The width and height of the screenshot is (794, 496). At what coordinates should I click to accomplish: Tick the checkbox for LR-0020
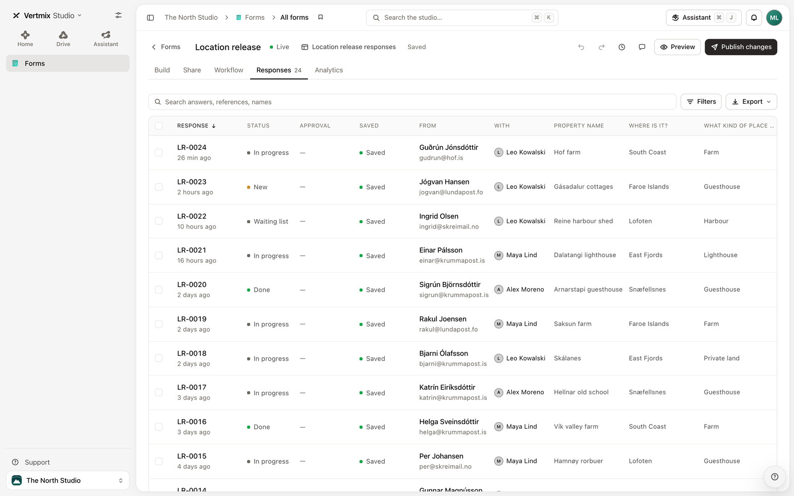coord(159,290)
